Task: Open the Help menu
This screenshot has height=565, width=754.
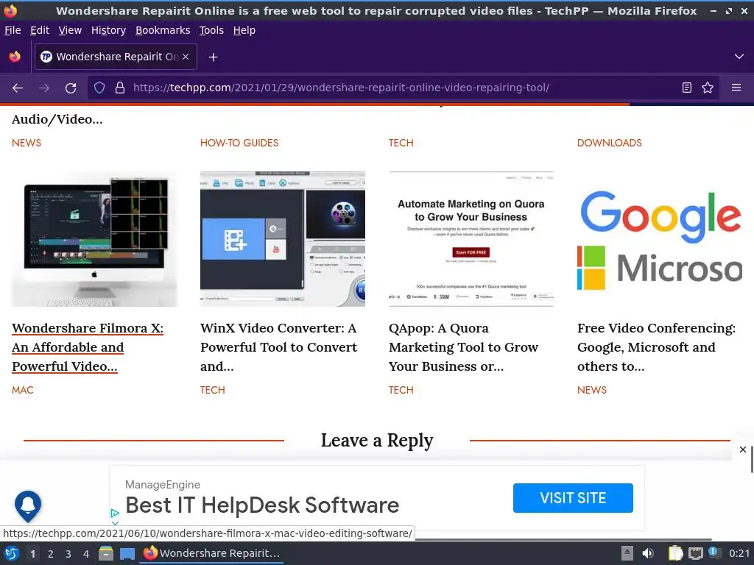Action: tap(244, 30)
